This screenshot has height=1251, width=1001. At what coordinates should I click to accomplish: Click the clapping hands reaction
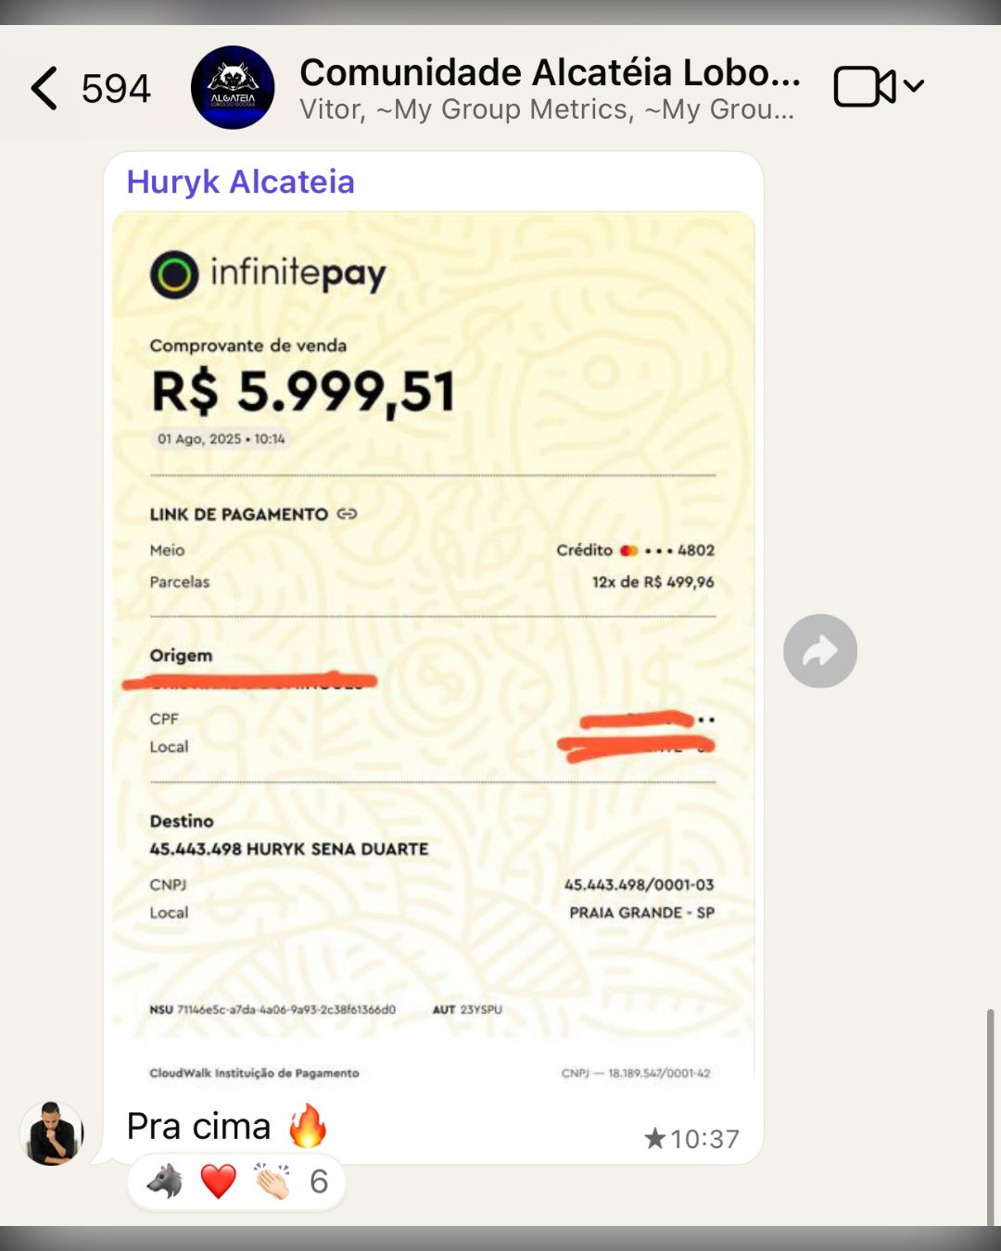point(272,1181)
